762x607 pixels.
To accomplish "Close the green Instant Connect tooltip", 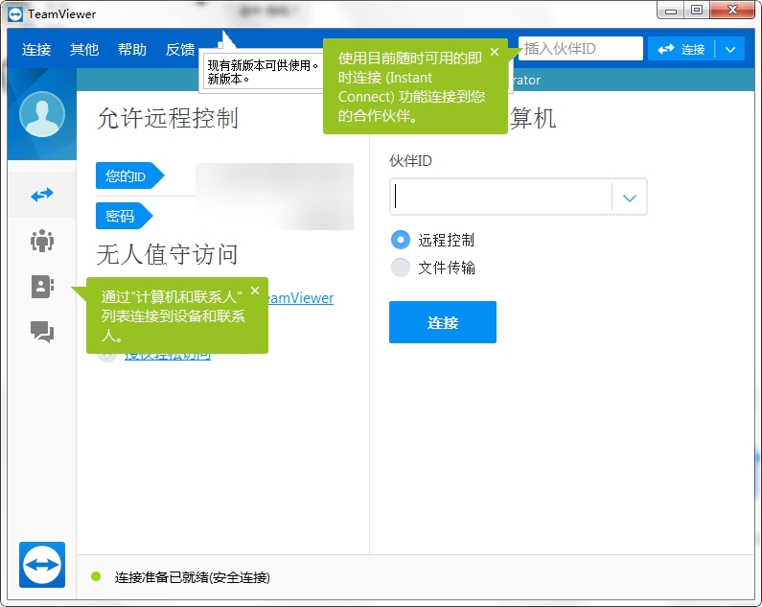I will tap(495, 52).
